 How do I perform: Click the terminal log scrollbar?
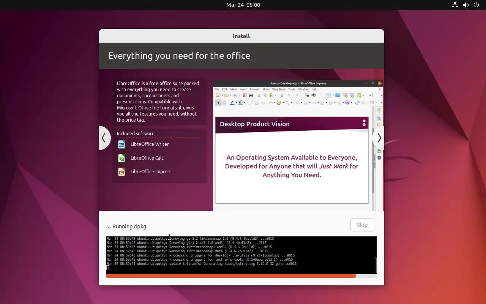pyautogui.click(x=376, y=265)
